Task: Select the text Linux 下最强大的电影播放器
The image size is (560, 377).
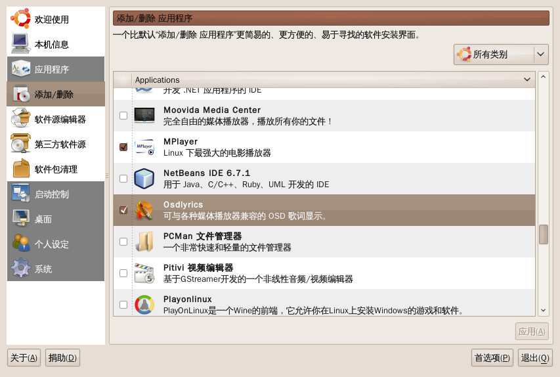Action: (x=217, y=153)
